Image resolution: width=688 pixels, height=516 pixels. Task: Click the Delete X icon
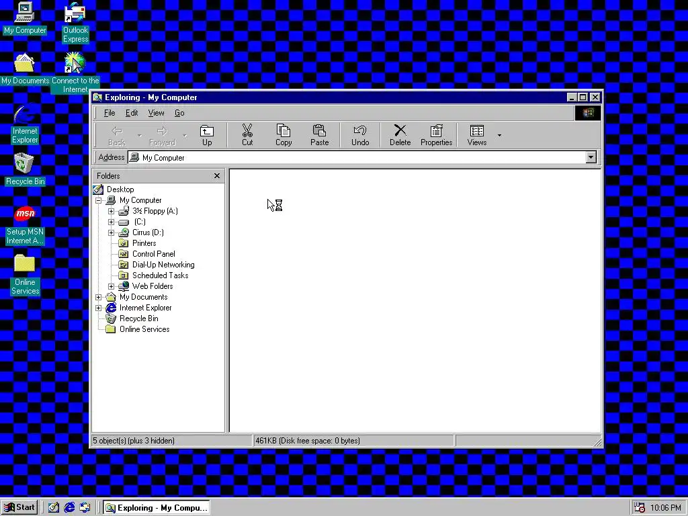click(x=400, y=130)
